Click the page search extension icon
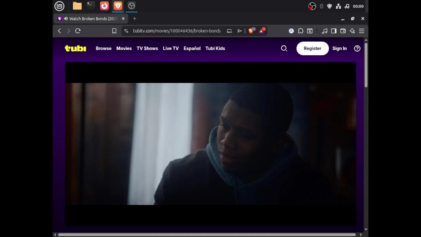 (310, 31)
